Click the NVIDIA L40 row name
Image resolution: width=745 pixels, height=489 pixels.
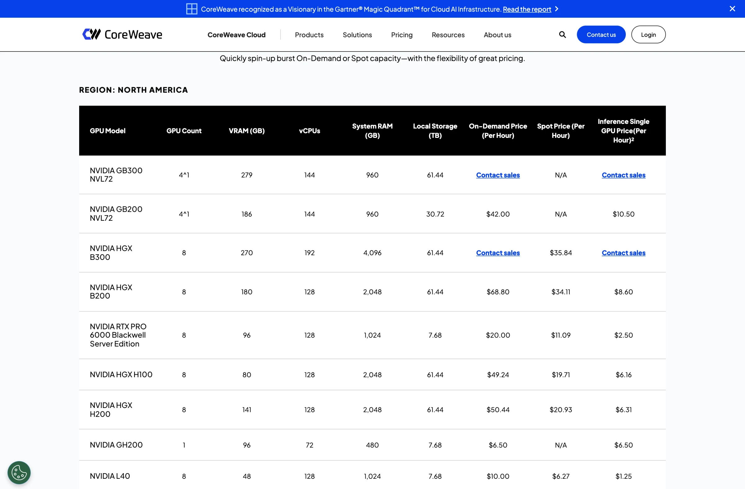[x=110, y=476]
